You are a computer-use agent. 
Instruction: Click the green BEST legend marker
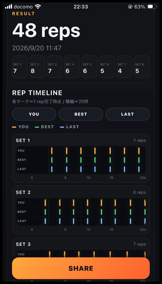click(x=37, y=127)
